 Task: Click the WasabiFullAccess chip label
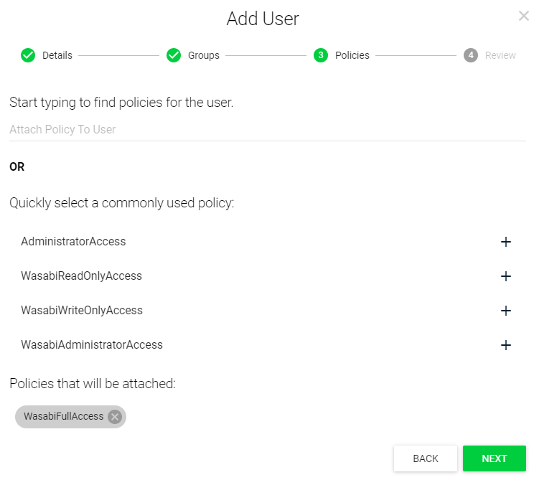pos(63,417)
